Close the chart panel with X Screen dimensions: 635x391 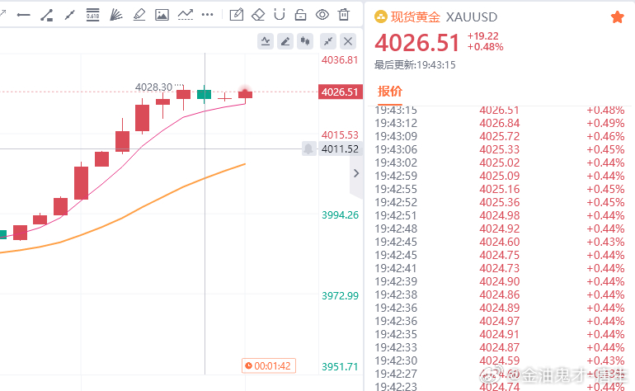348,41
